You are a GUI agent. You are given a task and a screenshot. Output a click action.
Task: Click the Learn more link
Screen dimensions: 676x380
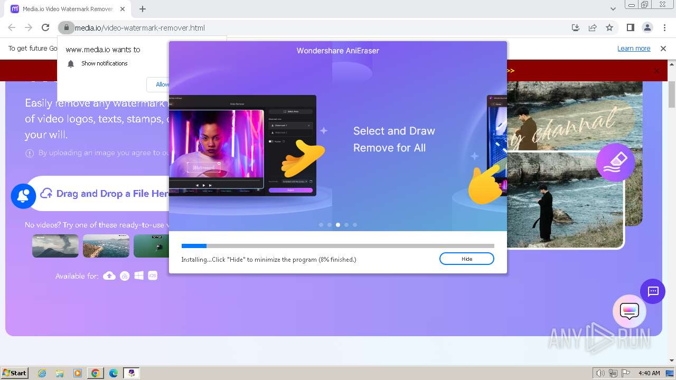(x=634, y=48)
